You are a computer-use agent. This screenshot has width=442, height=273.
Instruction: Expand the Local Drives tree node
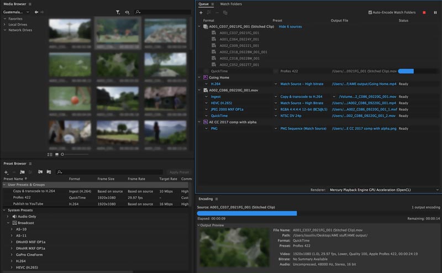pyautogui.click(x=5, y=24)
